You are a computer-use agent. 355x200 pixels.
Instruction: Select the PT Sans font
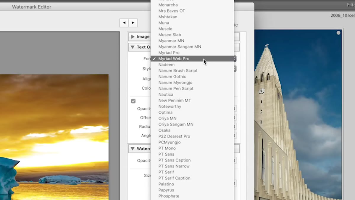point(192,154)
